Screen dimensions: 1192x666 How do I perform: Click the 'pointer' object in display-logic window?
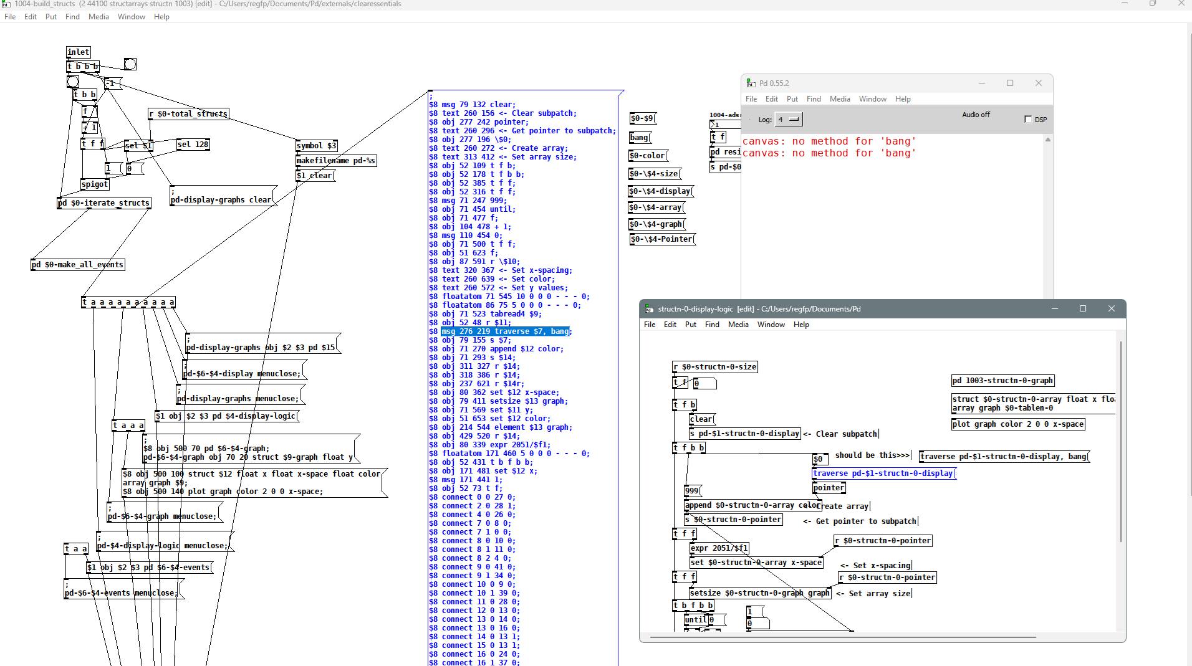click(829, 488)
